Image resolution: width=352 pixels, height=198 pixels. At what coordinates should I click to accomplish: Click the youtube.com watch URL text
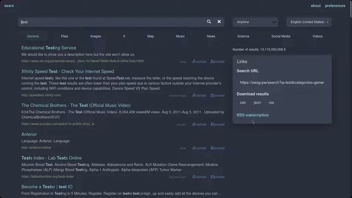[x=58, y=124]
